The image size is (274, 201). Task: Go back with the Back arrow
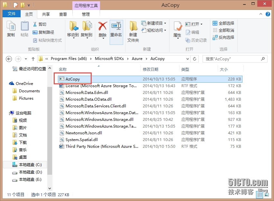pos(9,59)
